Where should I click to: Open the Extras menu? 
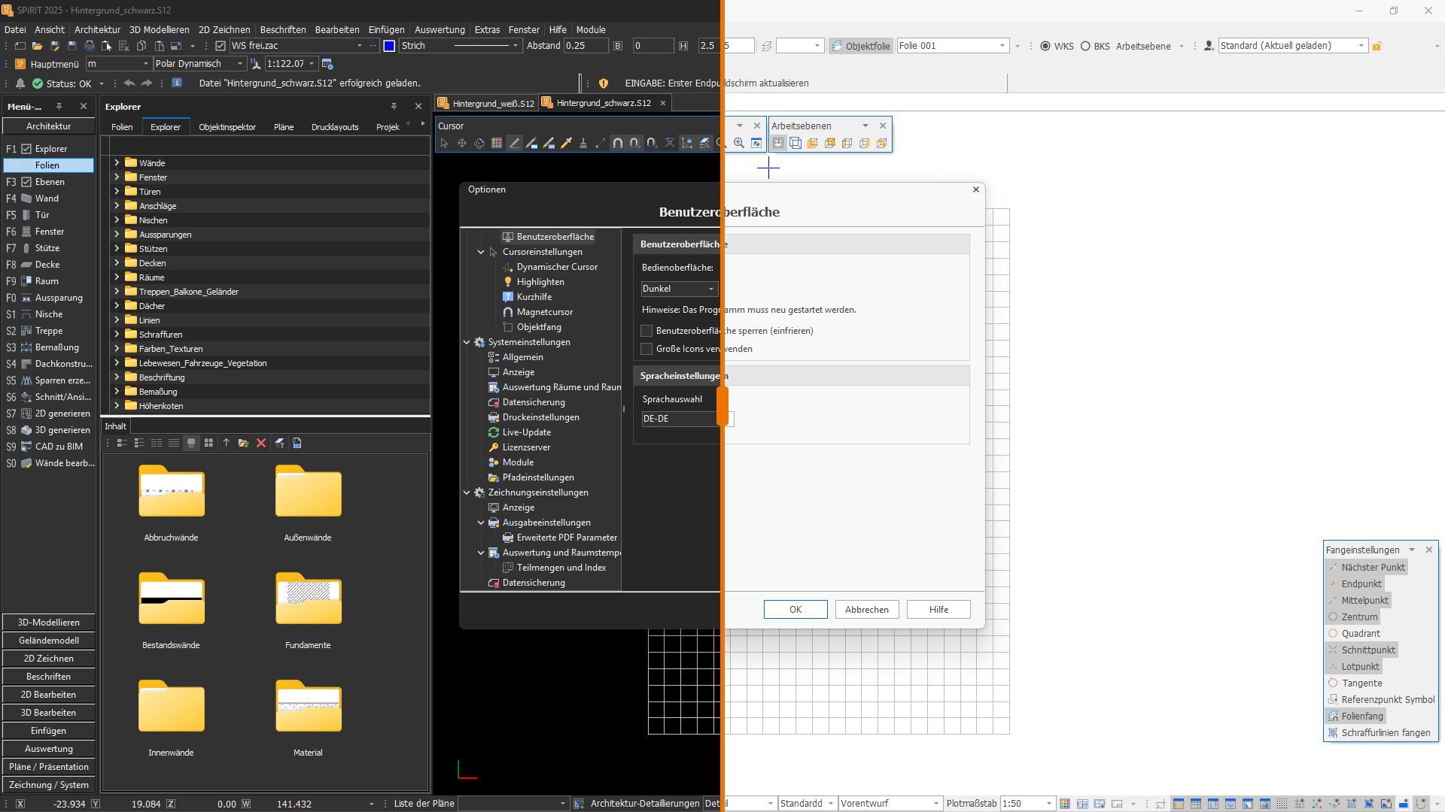pos(486,30)
